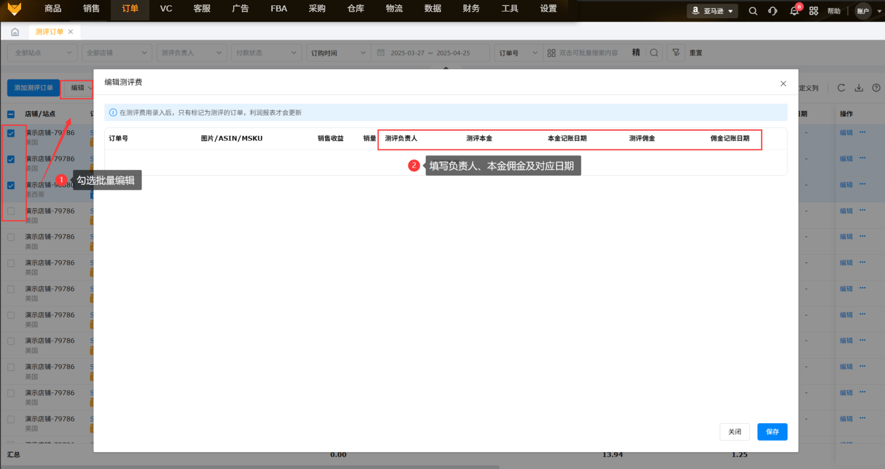This screenshot has width=885, height=469.
Task: Select the 订单 menu
Action: coord(130,8)
